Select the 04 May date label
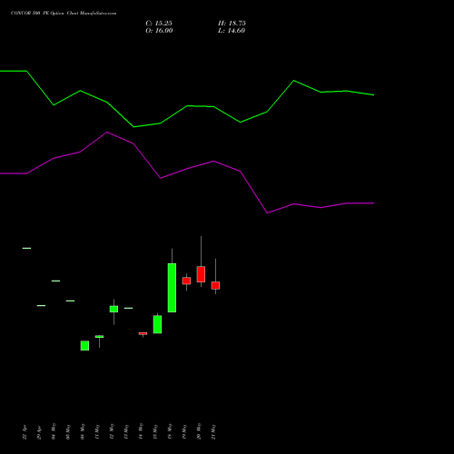Viewport: 454px width, 454px height. click(x=54, y=431)
